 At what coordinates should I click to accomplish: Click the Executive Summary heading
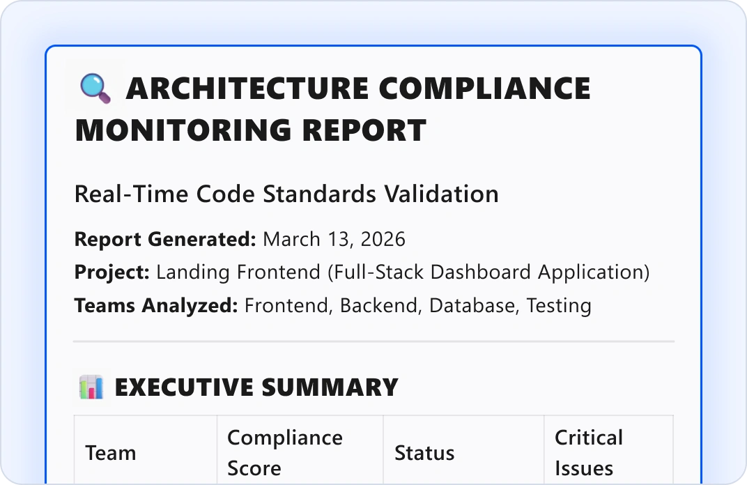(256, 387)
